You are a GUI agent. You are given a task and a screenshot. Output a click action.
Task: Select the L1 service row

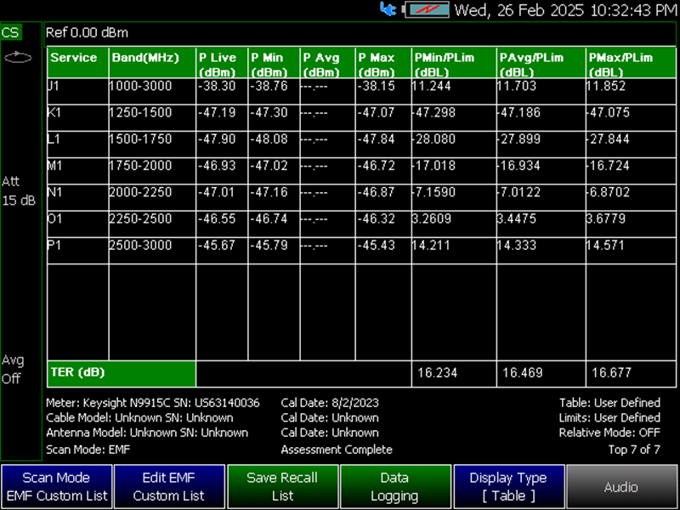(362, 144)
